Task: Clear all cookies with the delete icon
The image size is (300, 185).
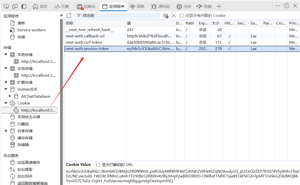Action: pyautogui.click(x=166, y=15)
